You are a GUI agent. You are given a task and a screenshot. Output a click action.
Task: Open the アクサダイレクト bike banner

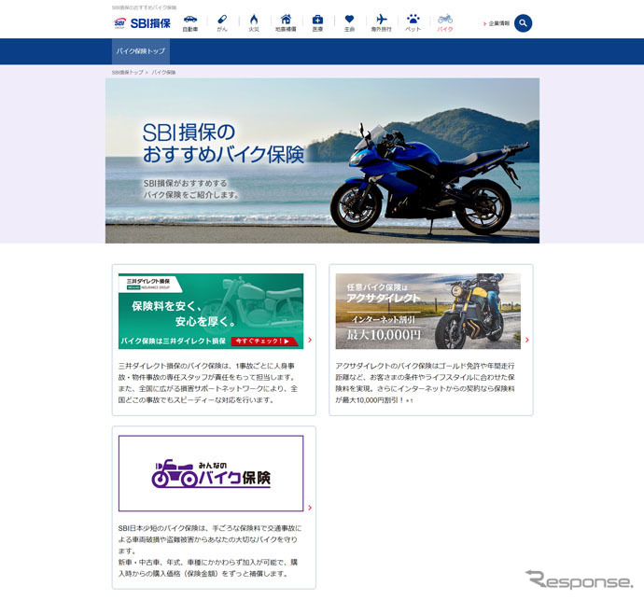(428, 312)
